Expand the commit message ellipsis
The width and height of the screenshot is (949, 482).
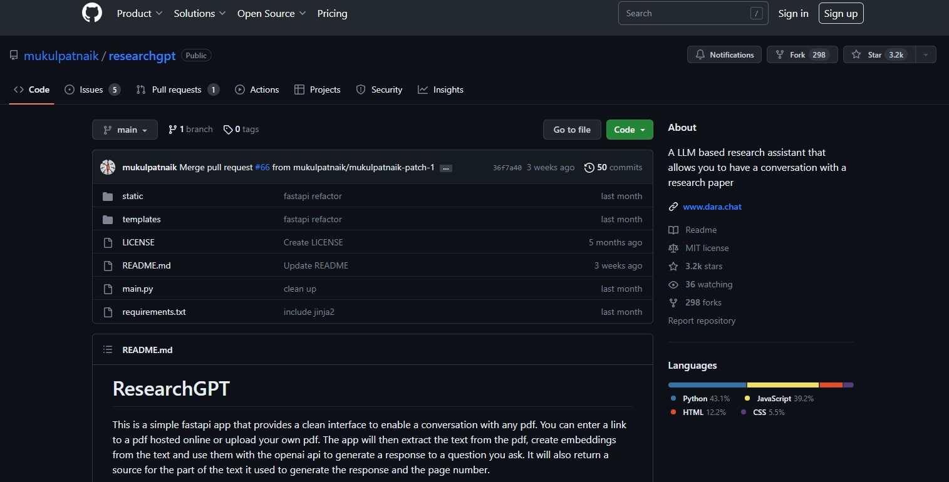point(446,168)
